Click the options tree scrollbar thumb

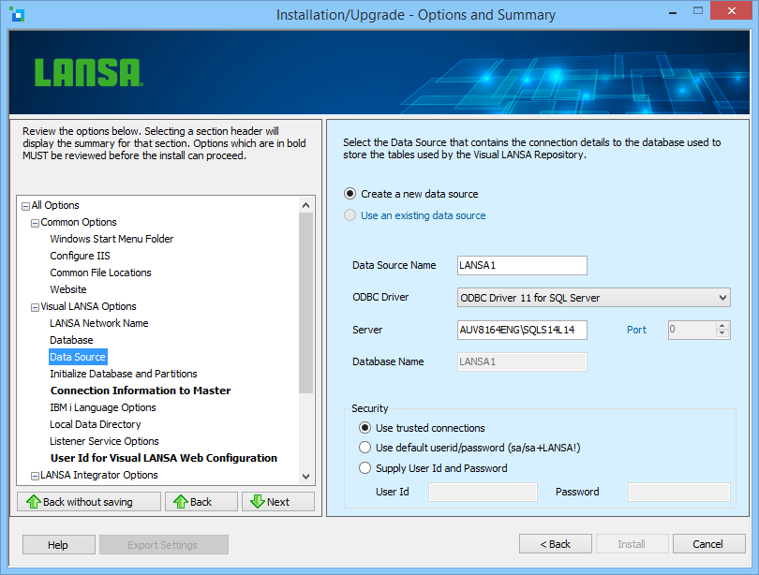click(x=305, y=302)
